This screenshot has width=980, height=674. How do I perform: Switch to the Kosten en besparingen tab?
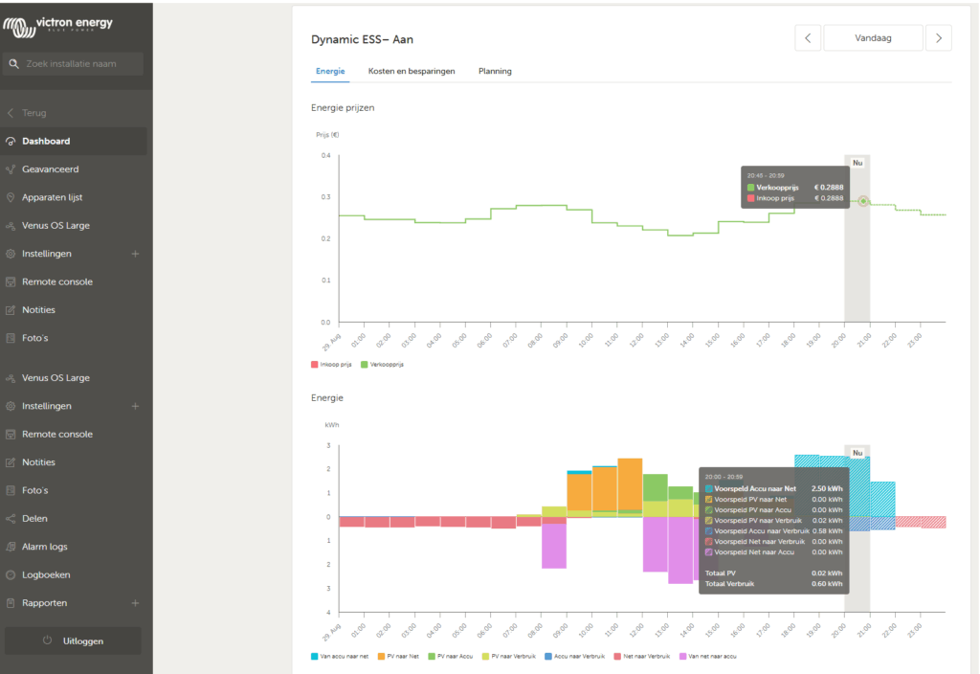(x=412, y=71)
